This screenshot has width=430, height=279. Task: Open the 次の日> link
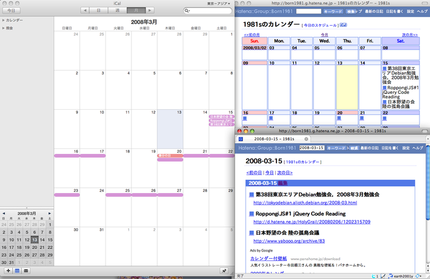284,173
